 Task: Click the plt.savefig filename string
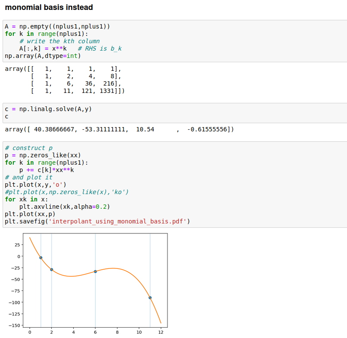point(118,221)
